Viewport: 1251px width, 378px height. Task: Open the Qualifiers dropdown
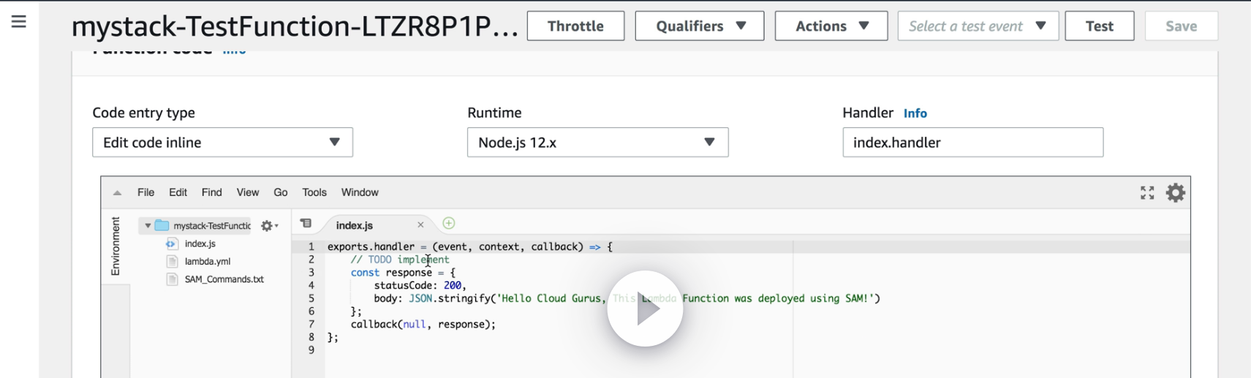coord(699,26)
